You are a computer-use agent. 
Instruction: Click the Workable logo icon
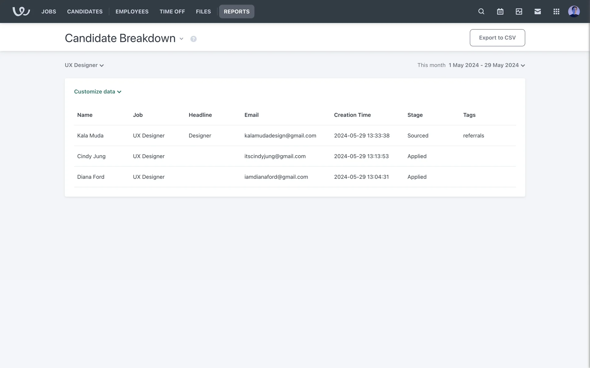(x=21, y=11)
